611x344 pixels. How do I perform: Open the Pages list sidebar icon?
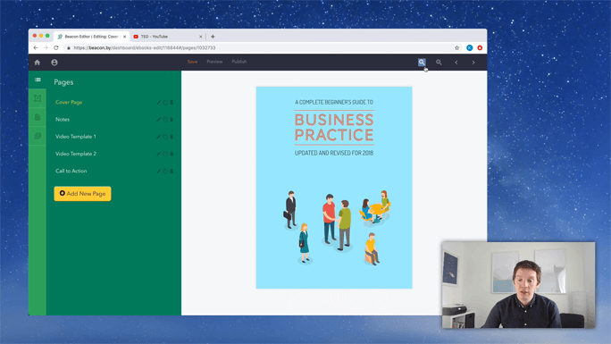38,80
